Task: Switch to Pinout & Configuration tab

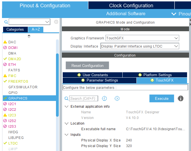Action: pyautogui.click(x=45, y=6)
